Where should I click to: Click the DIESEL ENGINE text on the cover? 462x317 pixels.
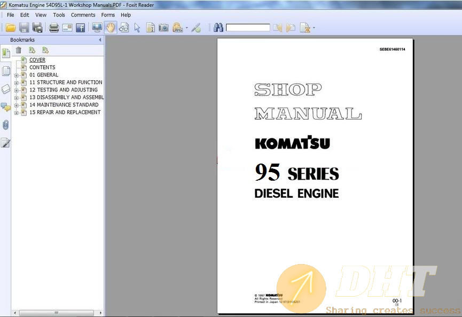point(296,194)
